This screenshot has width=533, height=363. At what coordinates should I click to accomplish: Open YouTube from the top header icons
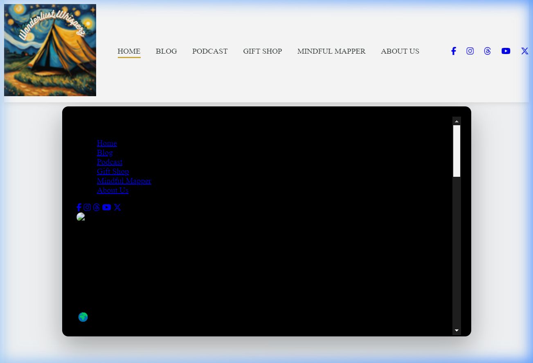pos(506,51)
